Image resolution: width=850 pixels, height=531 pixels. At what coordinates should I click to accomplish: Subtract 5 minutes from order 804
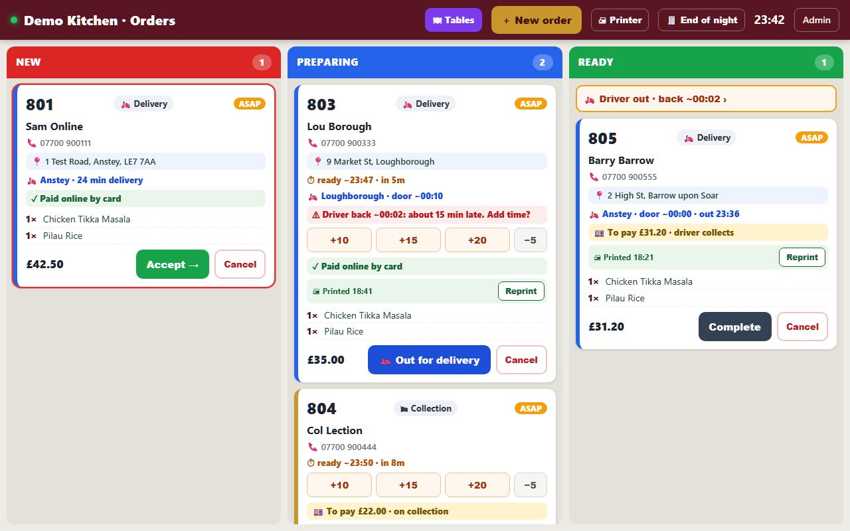pos(531,485)
